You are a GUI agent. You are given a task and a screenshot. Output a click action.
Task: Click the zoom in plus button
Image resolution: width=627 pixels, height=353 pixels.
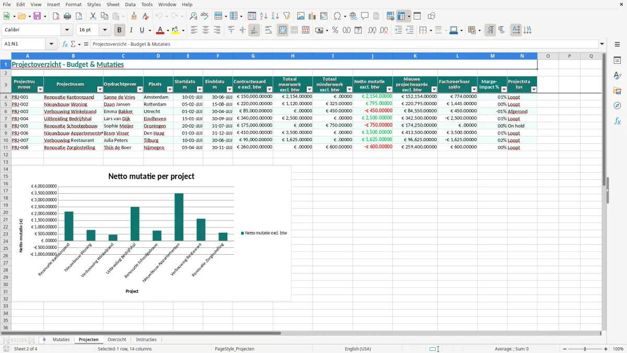click(x=606, y=349)
